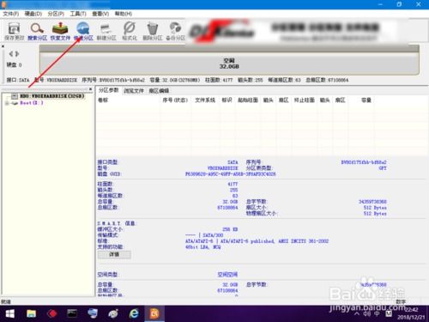Open the View (查看) menu
Screen dimensions: 429x322
pyautogui.click(x=100, y=14)
